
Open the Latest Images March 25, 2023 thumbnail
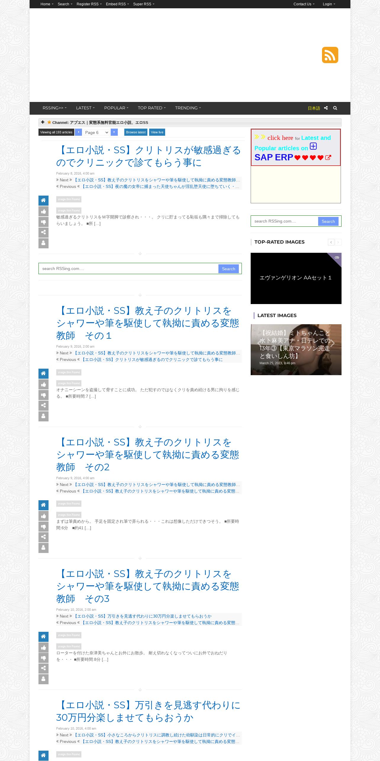tap(296, 350)
